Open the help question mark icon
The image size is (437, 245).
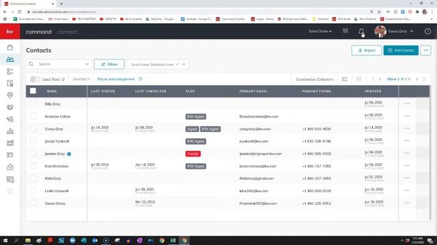(x=427, y=31)
